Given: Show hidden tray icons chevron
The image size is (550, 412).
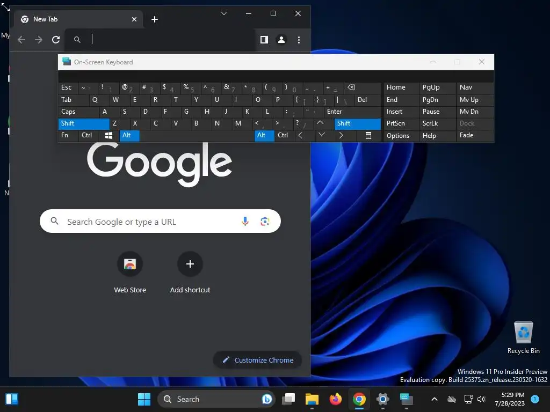Looking at the screenshot, I should (x=434, y=399).
